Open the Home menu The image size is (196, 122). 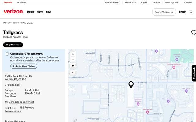(40, 12)
